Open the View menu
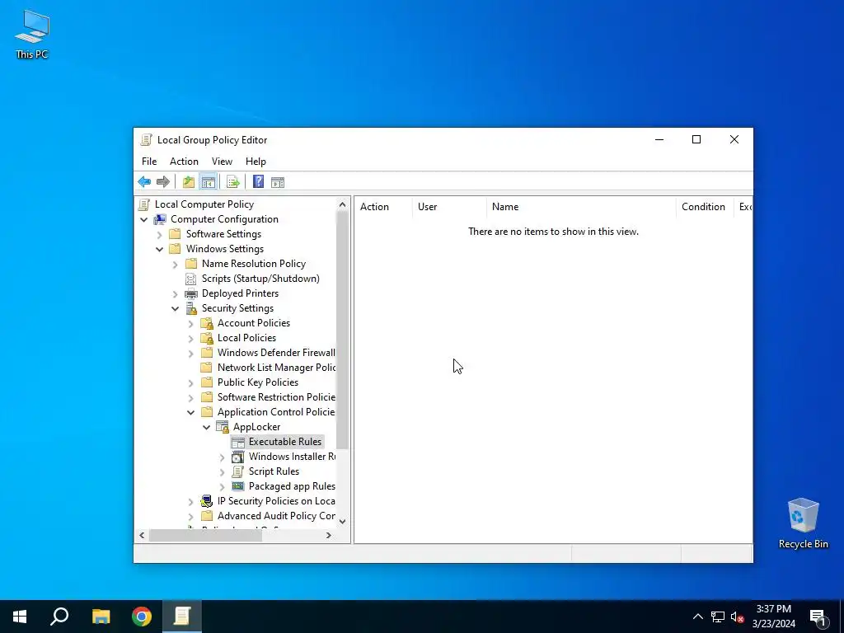 pyautogui.click(x=222, y=162)
